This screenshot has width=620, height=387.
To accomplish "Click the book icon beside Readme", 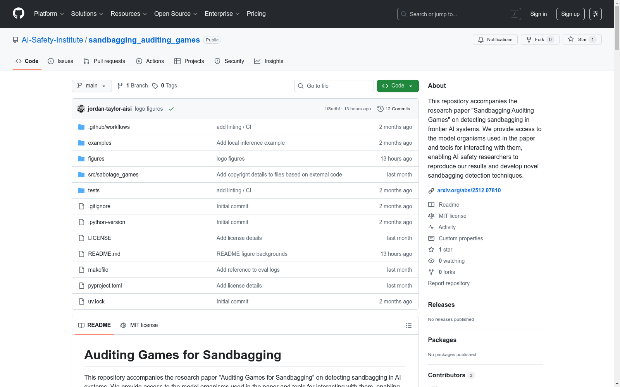I will coord(431,205).
